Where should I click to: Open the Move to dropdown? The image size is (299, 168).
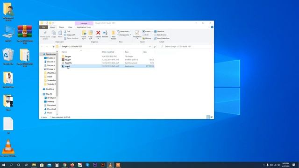84,35
